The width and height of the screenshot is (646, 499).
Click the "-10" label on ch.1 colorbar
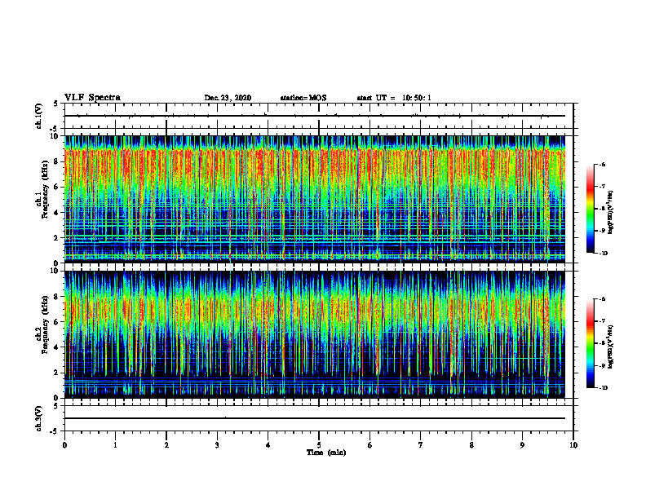click(604, 254)
